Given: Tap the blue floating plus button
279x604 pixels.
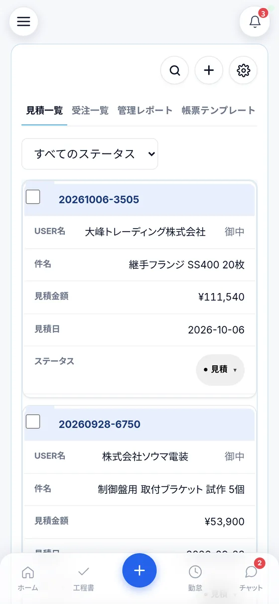Looking at the screenshot, I should click(x=139, y=571).
